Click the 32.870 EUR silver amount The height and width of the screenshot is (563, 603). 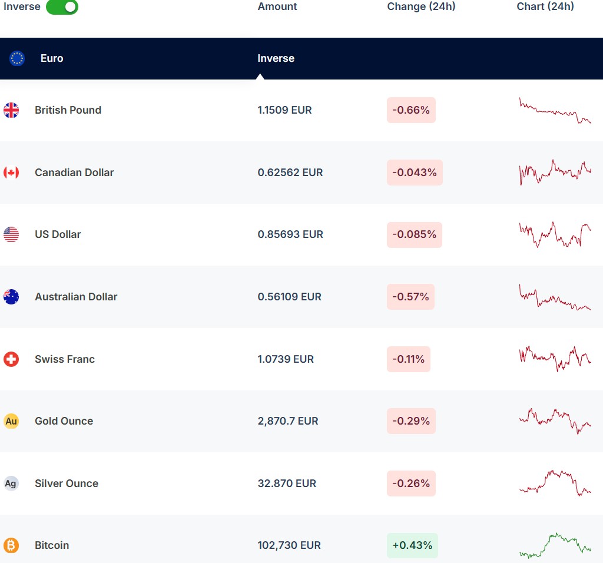tap(287, 483)
